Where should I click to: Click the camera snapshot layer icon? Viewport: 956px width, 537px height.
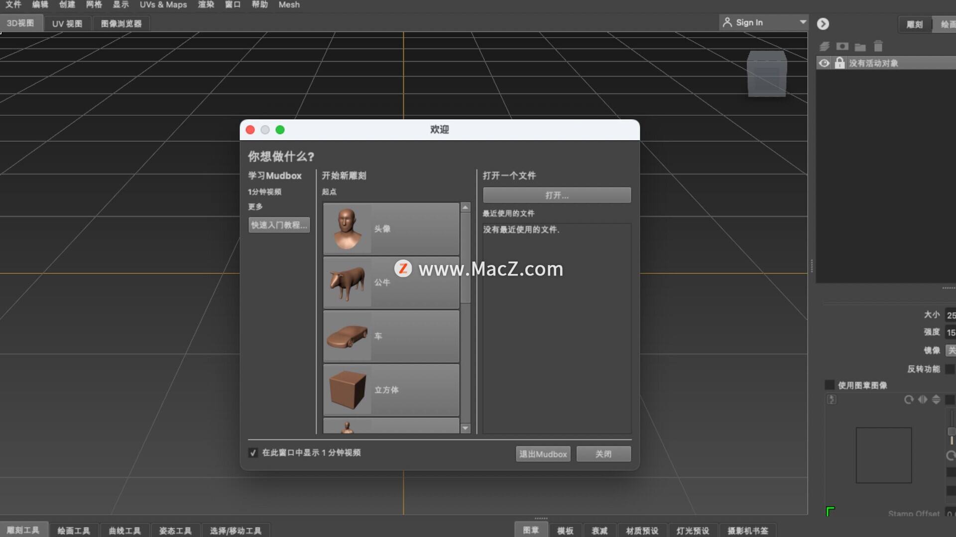tap(842, 46)
